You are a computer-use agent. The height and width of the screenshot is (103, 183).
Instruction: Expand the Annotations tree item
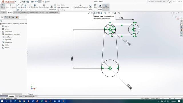[x=1, y=32]
